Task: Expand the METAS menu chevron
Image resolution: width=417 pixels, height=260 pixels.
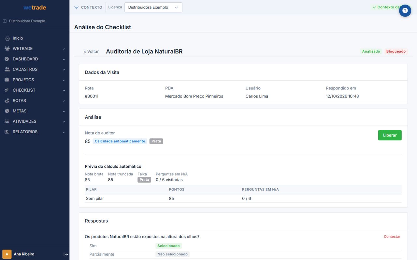Action: [64, 111]
